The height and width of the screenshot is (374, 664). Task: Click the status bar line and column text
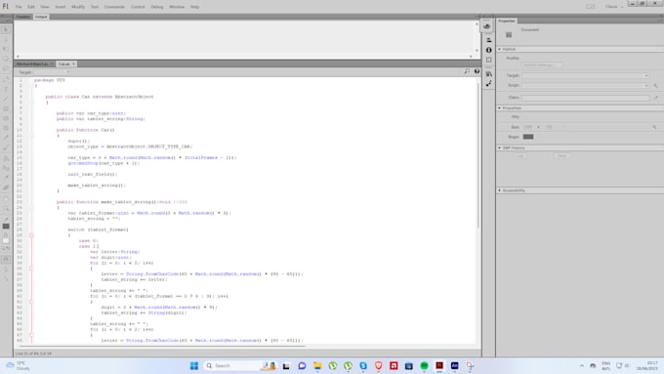coord(33,353)
